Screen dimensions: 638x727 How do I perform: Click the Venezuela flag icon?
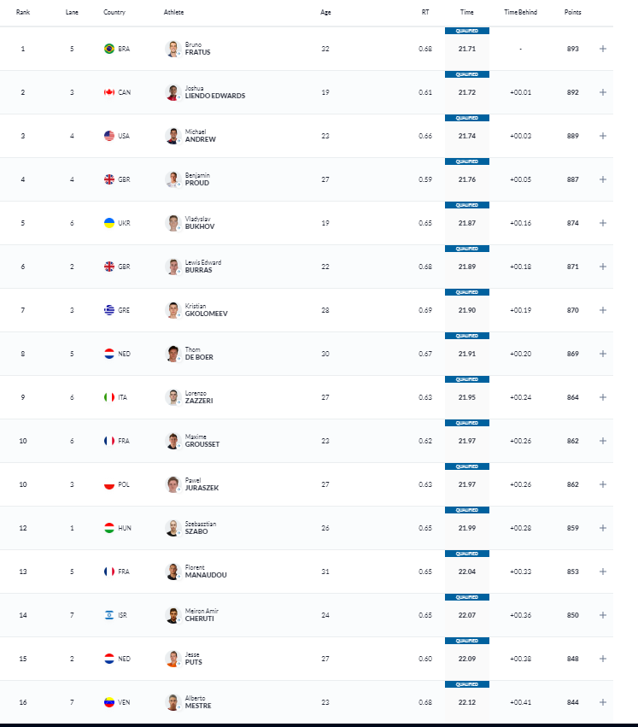coord(108,702)
